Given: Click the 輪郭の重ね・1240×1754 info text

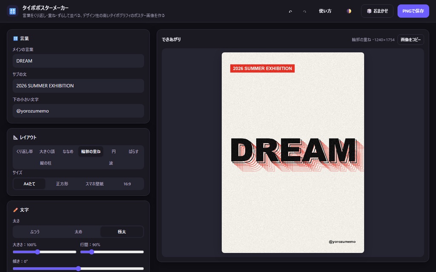Looking at the screenshot, I should click(373, 40).
